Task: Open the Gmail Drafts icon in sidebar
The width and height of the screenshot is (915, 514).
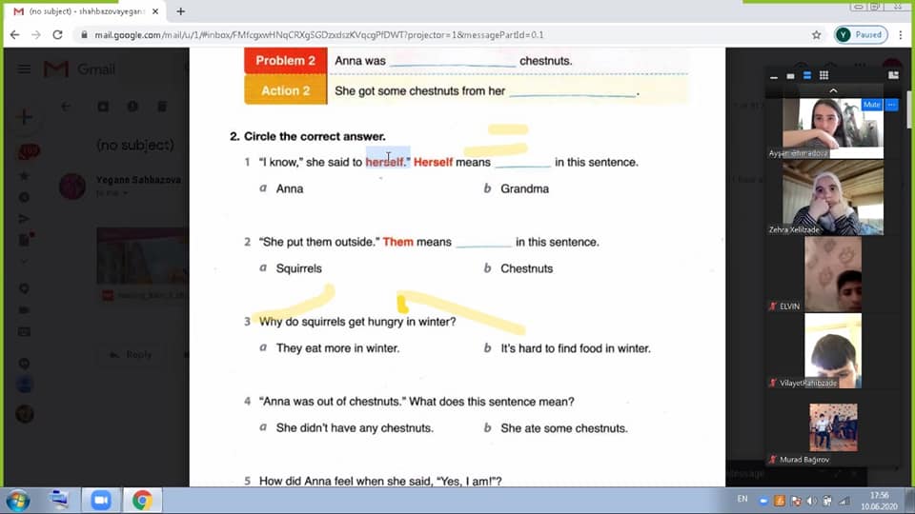Action: pyautogui.click(x=25, y=240)
